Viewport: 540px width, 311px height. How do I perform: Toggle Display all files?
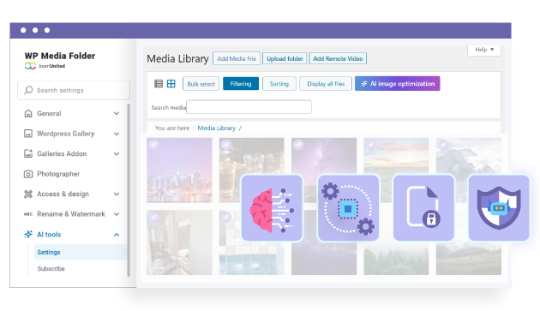pyautogui.click(x=326, y=84)
